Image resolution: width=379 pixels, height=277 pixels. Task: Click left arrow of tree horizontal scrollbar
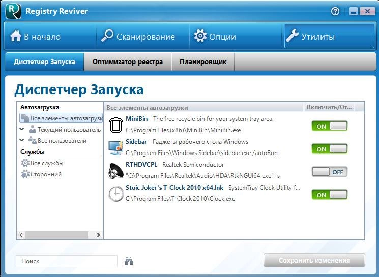pyautogui.click(x=21, y=235)
